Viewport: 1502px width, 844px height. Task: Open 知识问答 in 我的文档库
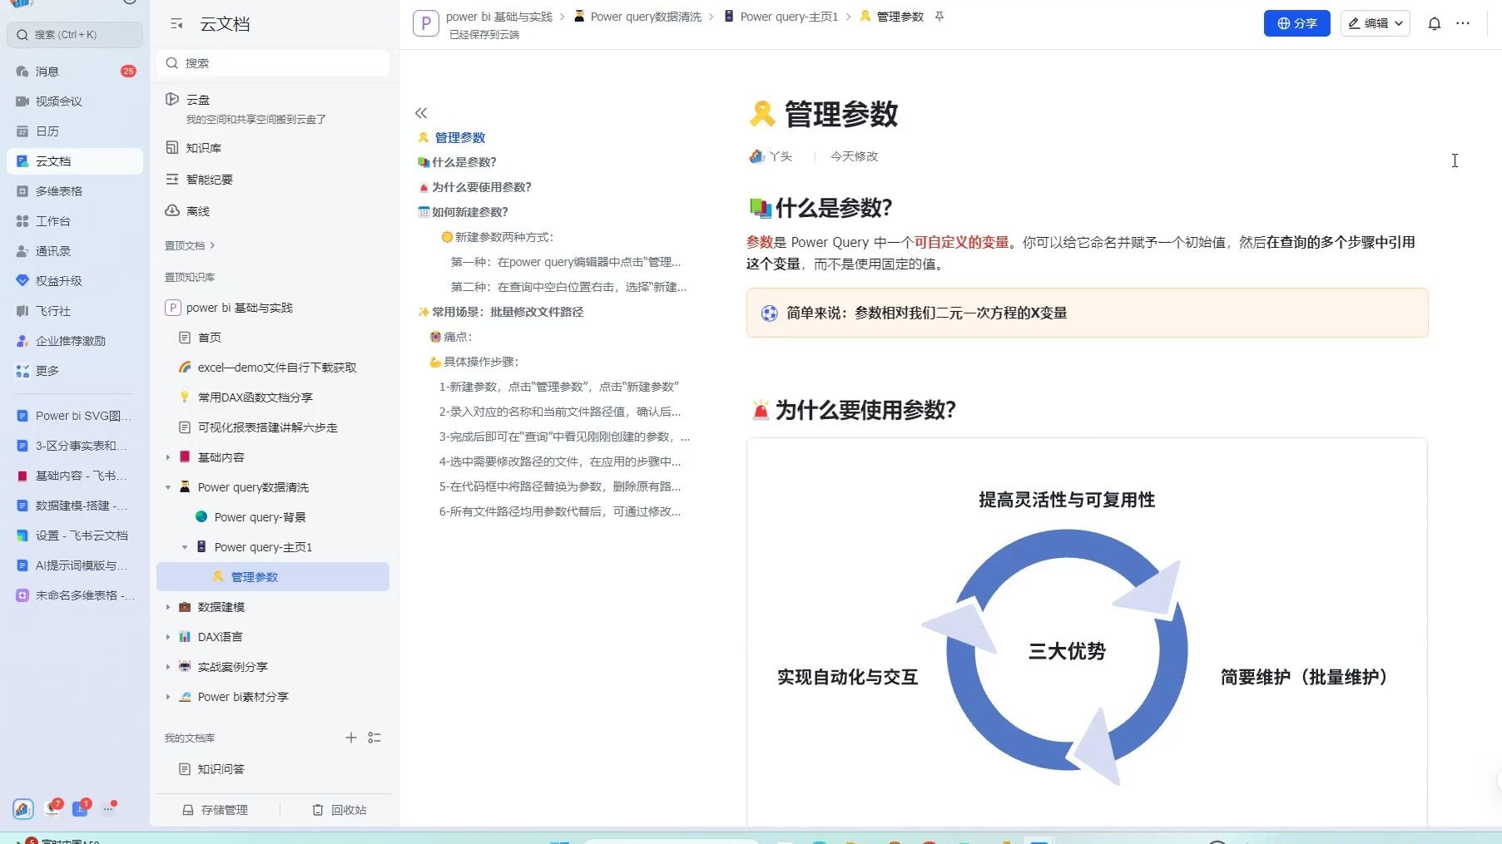pos(273,769)
